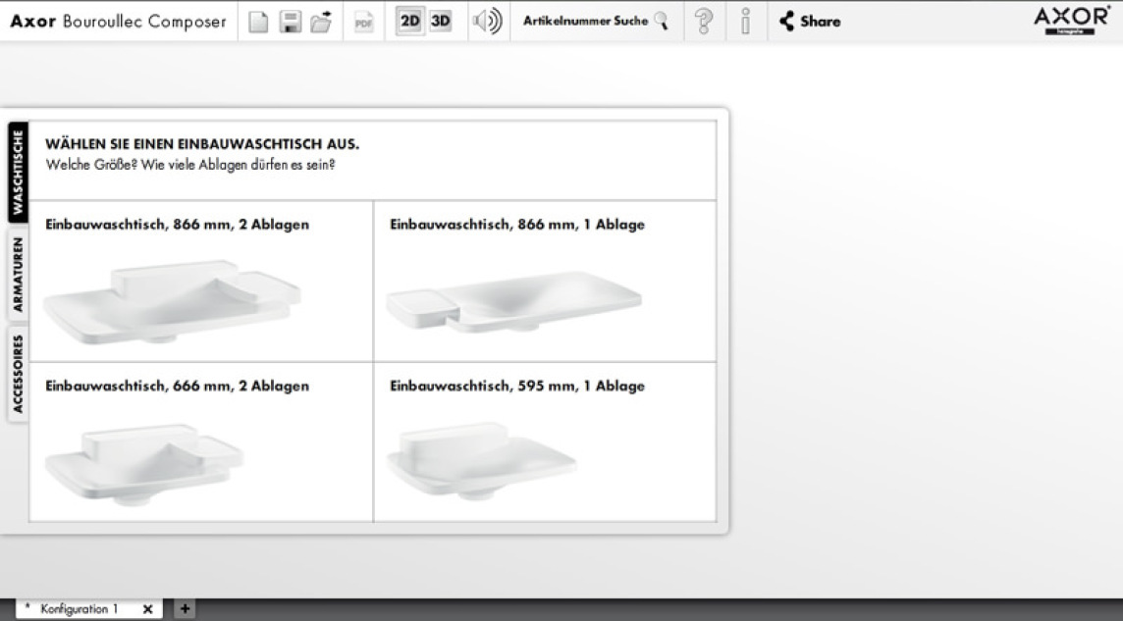Open help question mark
1123x621 pixels.
pyautogui.click(x=704, y=22)
